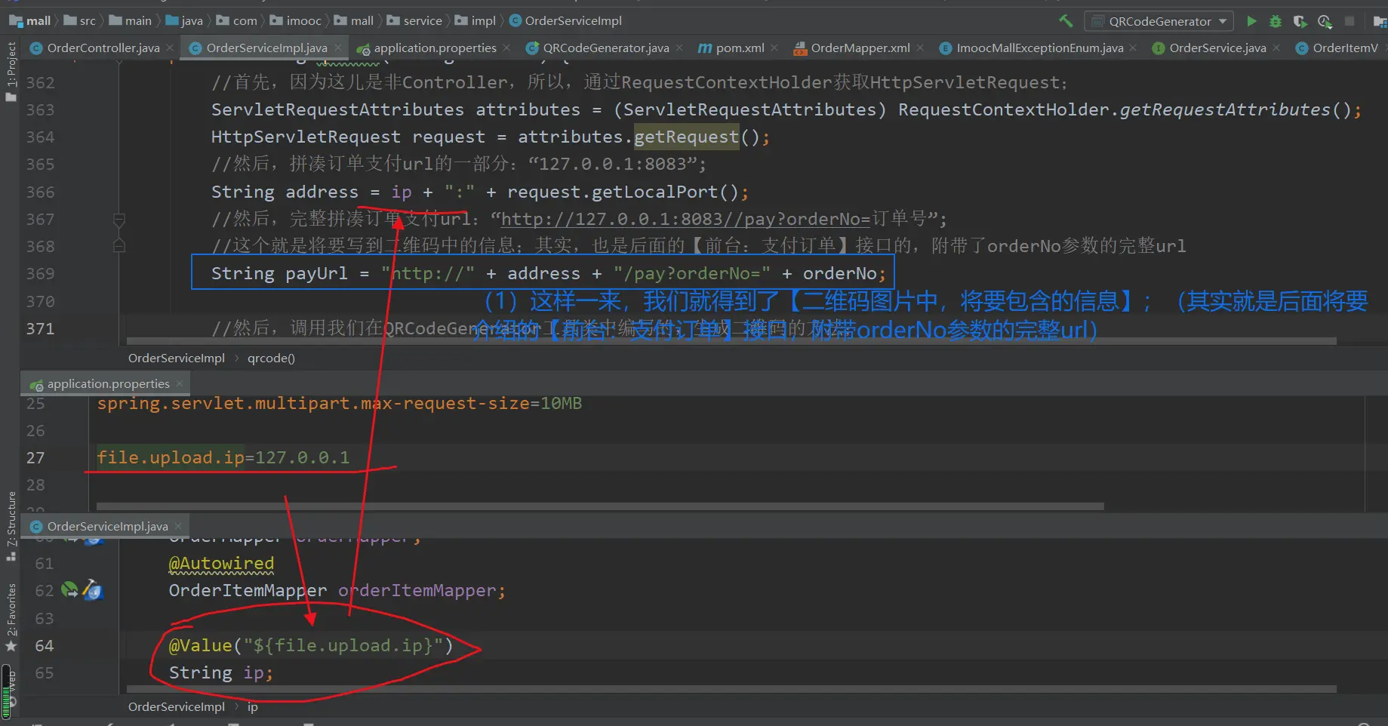Start debugging with the bug icon
Screen dimensions: 1388x726
point(1276,21)
